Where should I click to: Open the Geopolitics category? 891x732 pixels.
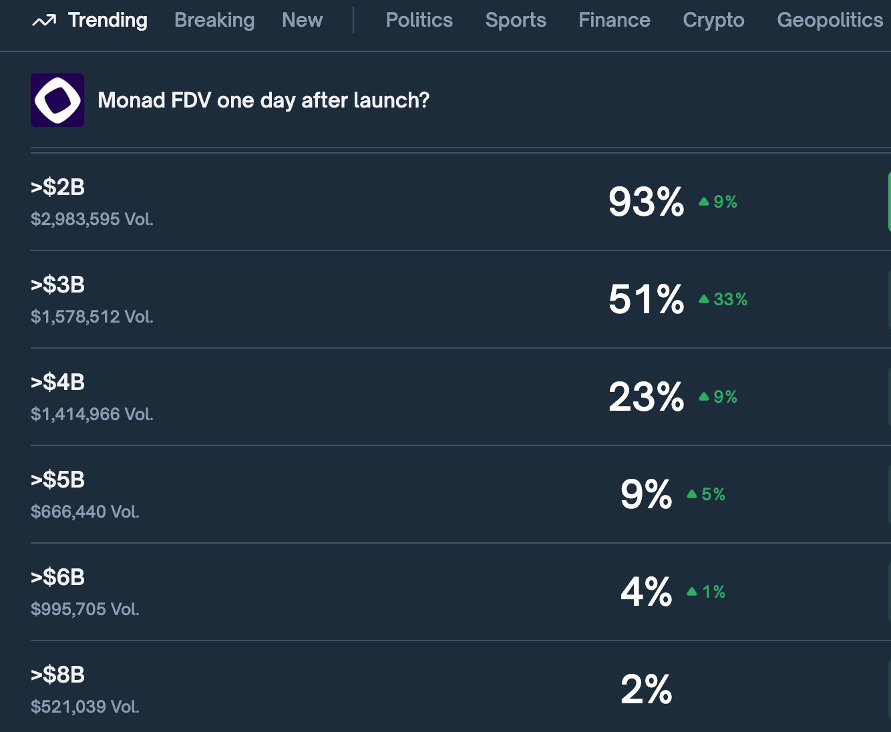pyautogui.click(x=830, y=20)
